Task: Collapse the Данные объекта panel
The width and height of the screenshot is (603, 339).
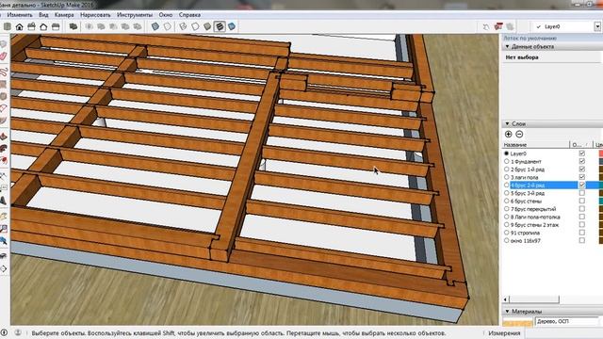Action: click(x=507, y=46)
